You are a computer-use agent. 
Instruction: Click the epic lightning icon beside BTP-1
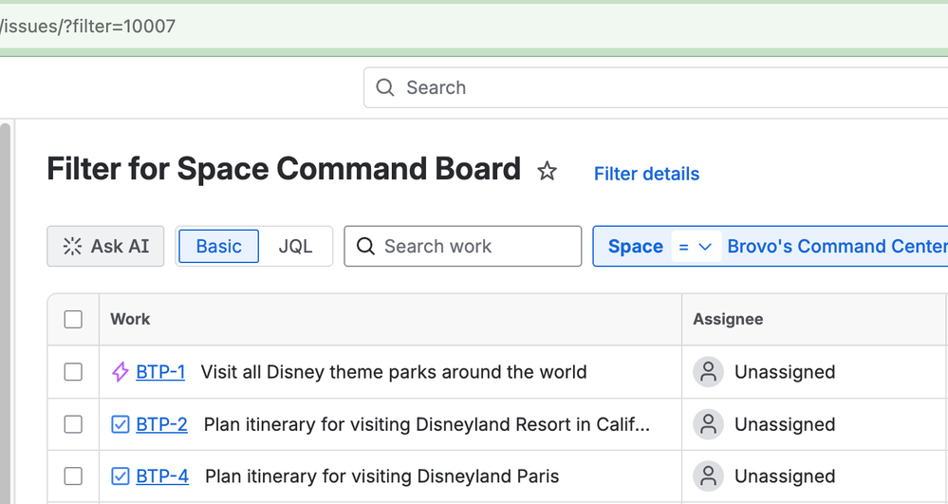(x=121, y=371)
